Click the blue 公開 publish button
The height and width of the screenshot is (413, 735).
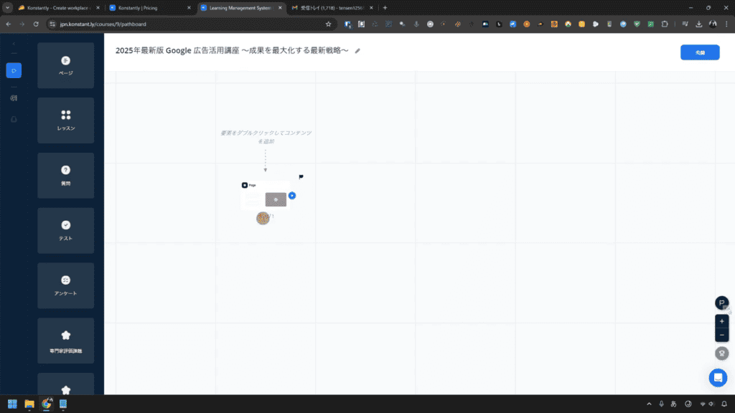click(700, 52)
